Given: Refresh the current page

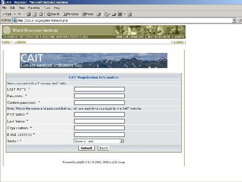Looking at the screenshot, I should pyautogui.click(x=35, y=14).
